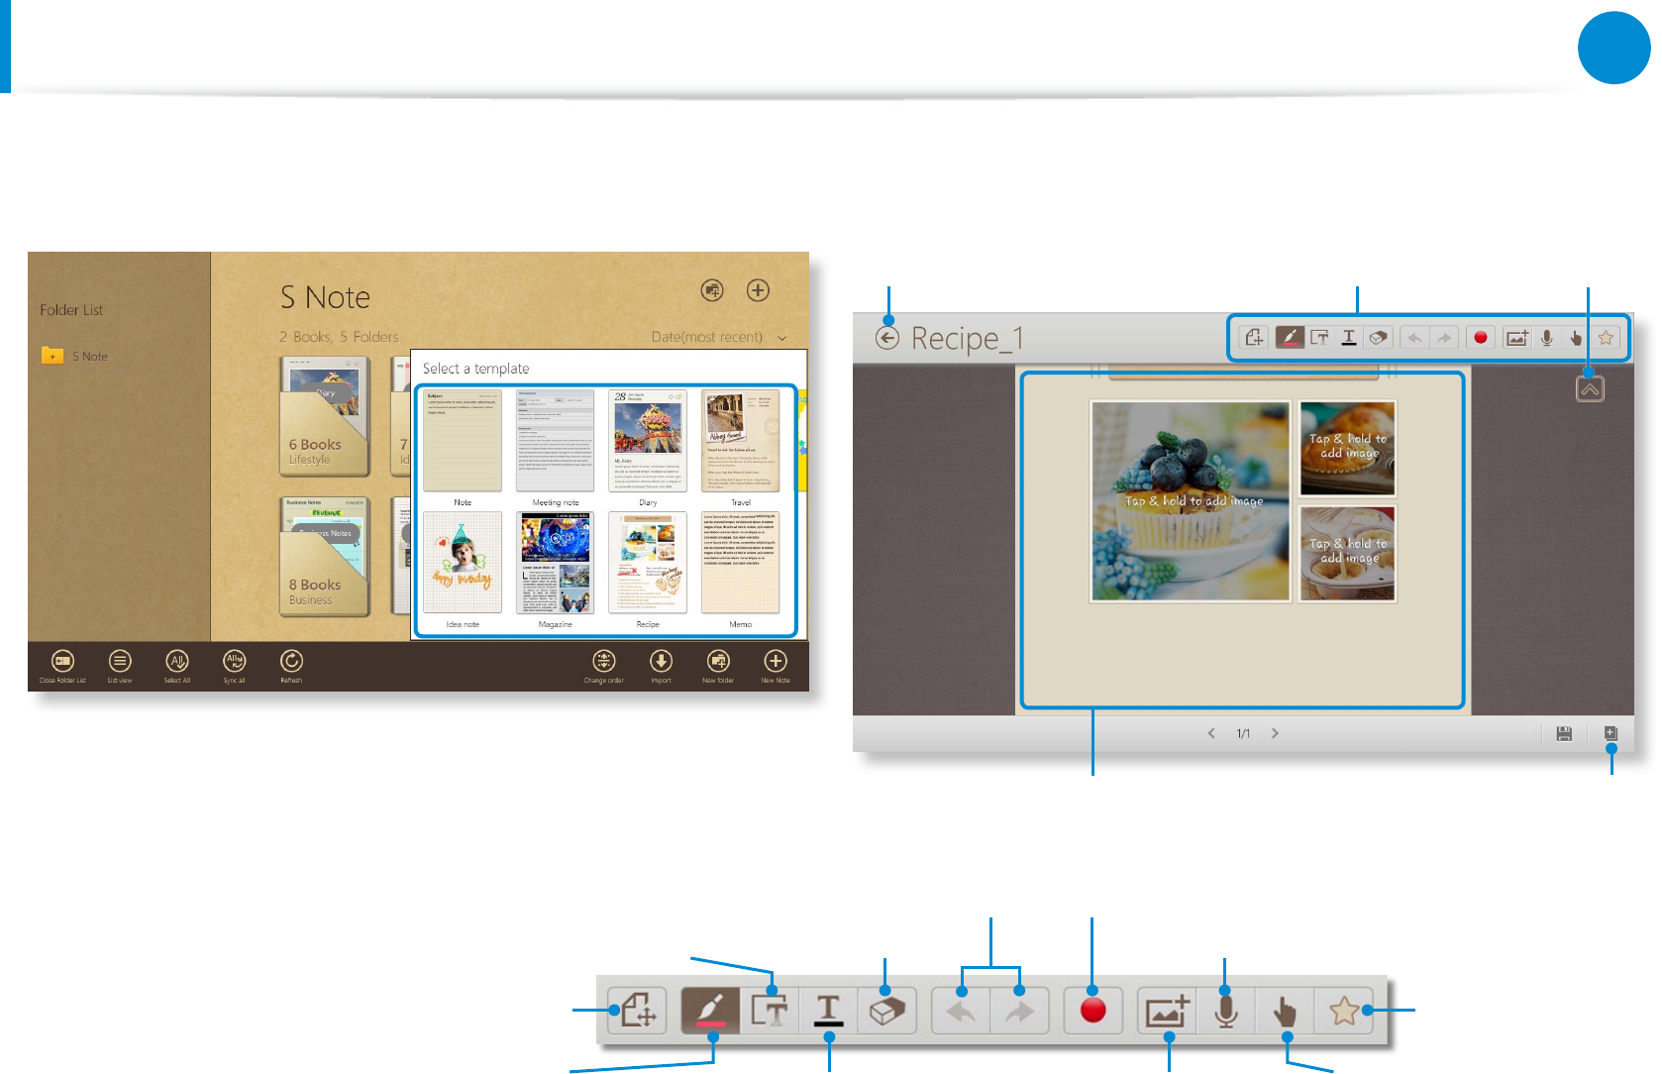Click the Sync all icon in S Note
Image resolution: width=1662 pixels, height=1074 pixels.
(x=235, y=661)
